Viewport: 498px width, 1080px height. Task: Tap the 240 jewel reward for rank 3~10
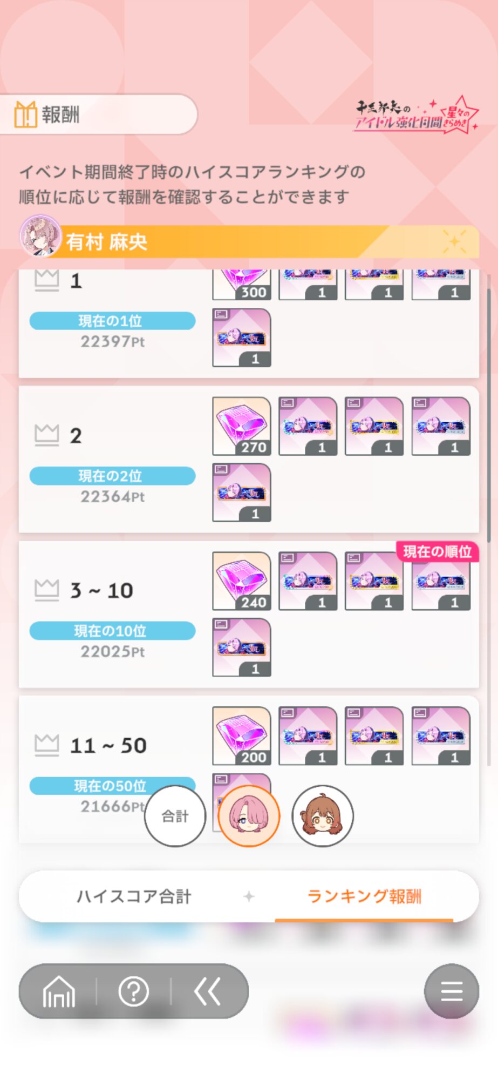click(x=242, y=581)
